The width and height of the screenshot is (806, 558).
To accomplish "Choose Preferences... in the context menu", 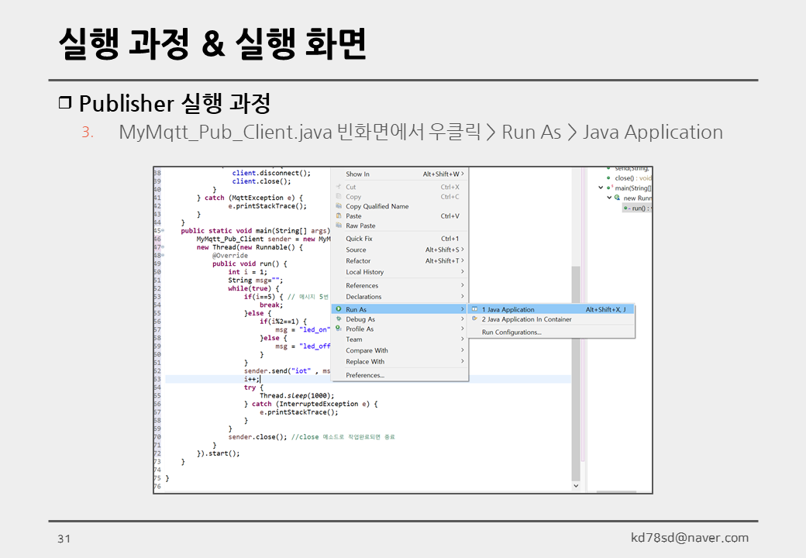I will [400, 375].
